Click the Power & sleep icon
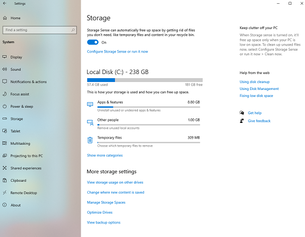305x237 pixels. pos(5,106)
